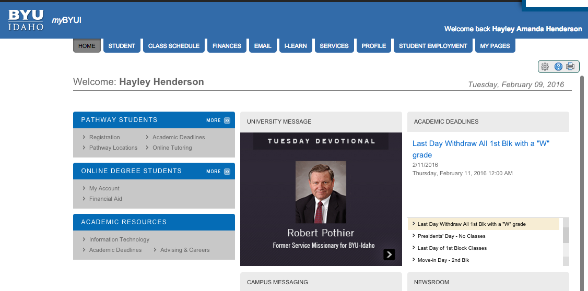Open the Financial Aid link

pyautogui.click(x=106, y=199)
